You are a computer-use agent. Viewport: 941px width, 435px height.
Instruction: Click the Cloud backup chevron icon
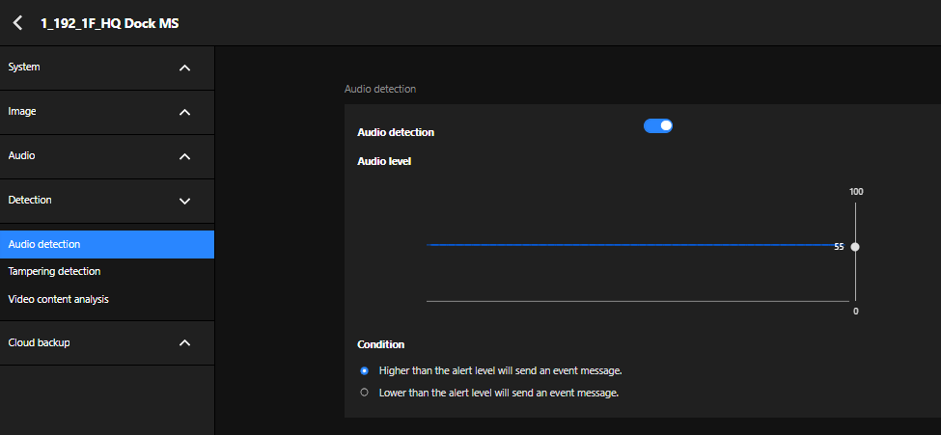[x=185, y=343]
